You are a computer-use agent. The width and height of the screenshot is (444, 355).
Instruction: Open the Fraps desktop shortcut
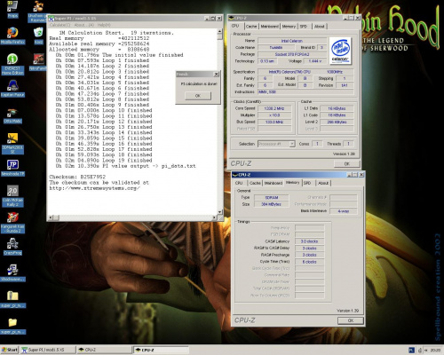12,9
